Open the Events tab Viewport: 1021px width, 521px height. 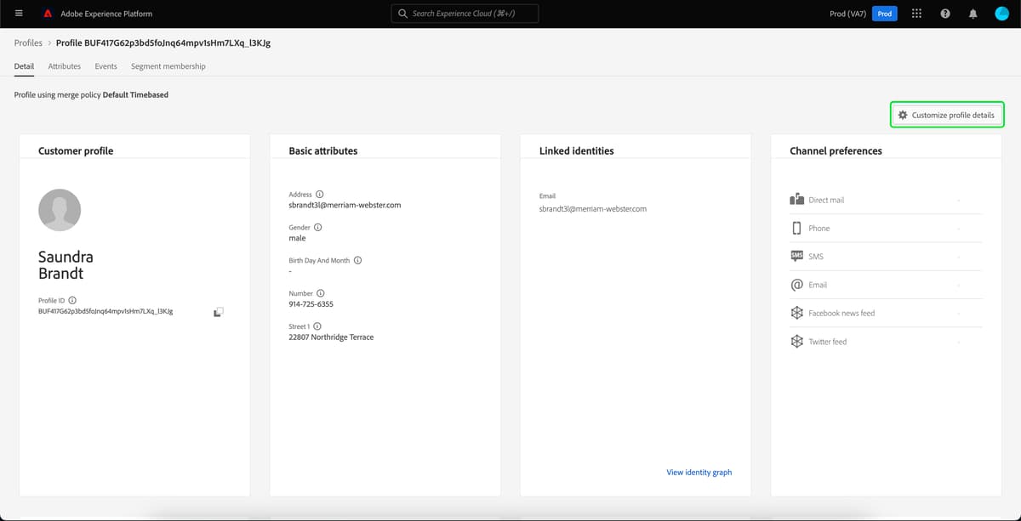106,65
